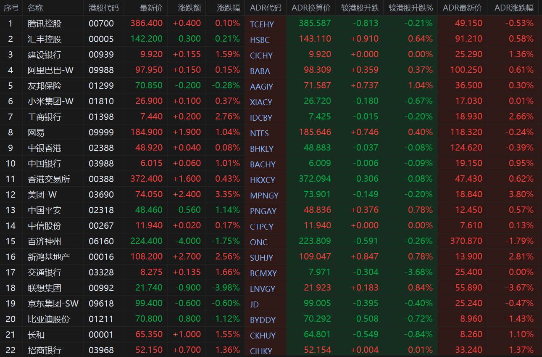This screenshot has width=542, height=357.
Task: Open the 汇丰控股 stock name
Action: [45, 39]
